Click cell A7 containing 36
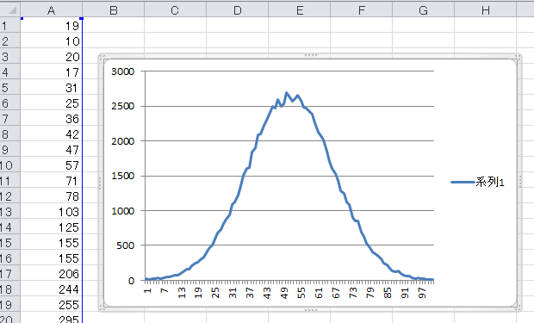Image resolution: width=534 pixels, height=323 pixels. coord(51,118)
